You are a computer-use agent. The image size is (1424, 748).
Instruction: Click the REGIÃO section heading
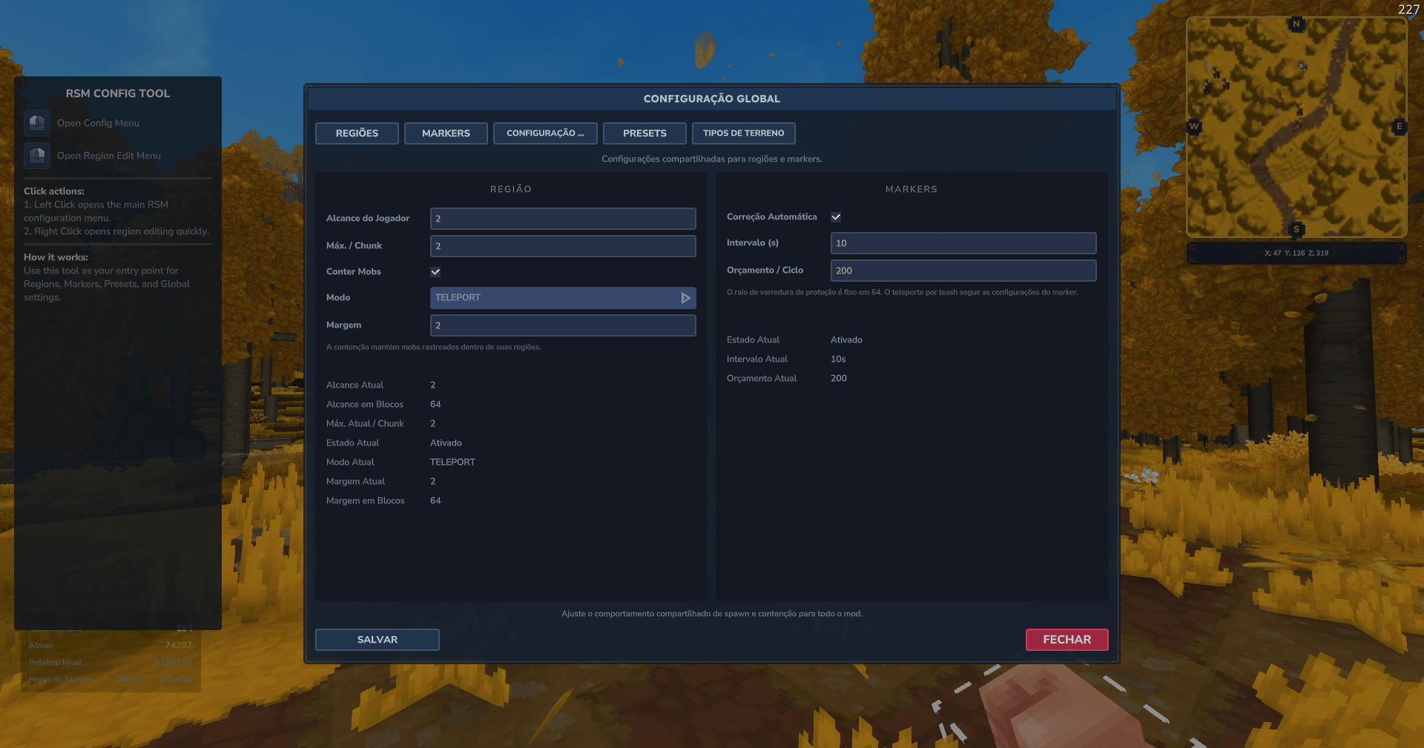(511, 190)
